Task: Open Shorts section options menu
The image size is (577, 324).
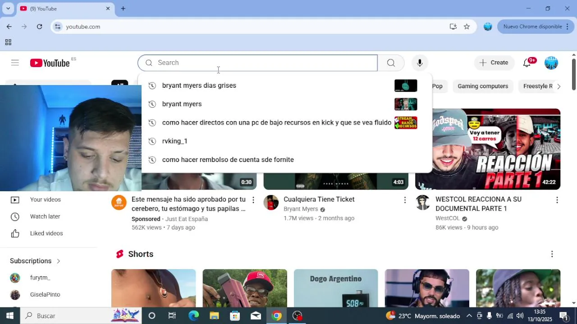Action: 552,254
